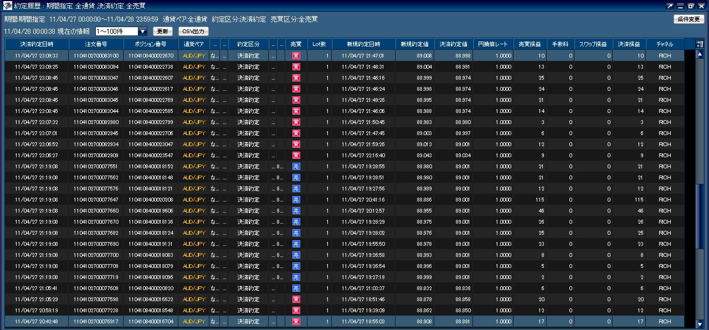Image resolution: width=709 pixels, height=330 pixels.
Task: Click the 新規約定日時 column header
Action: pyautogui.click(x=363, y=44)
